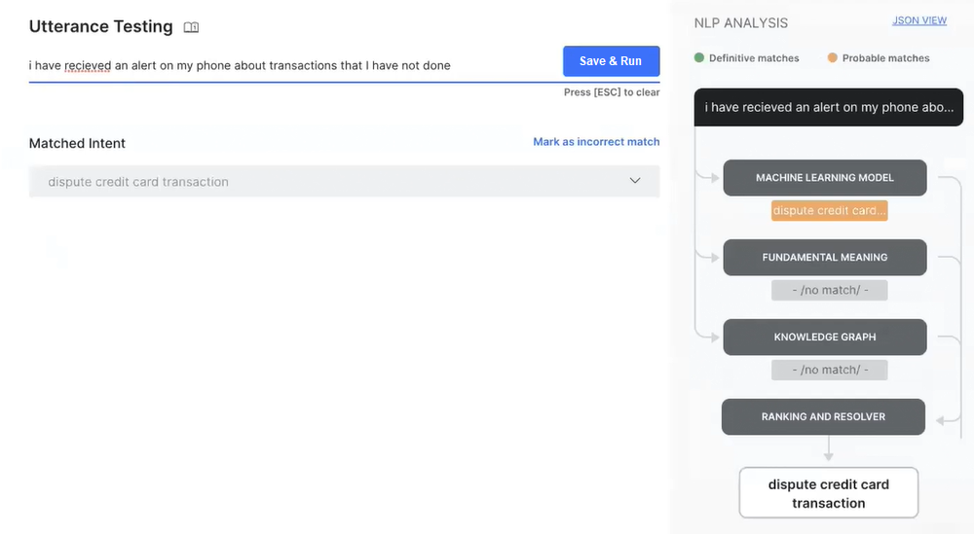974x534 pixels.
Task: Click the Mark as incorrect match link
Action: pyautogui.click(x=596, y=142)
